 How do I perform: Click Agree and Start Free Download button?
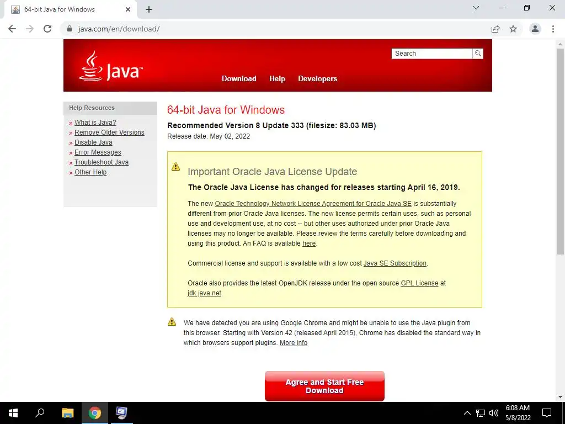pos(324,386)
